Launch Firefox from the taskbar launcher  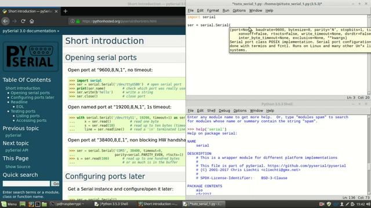point(31,204)
